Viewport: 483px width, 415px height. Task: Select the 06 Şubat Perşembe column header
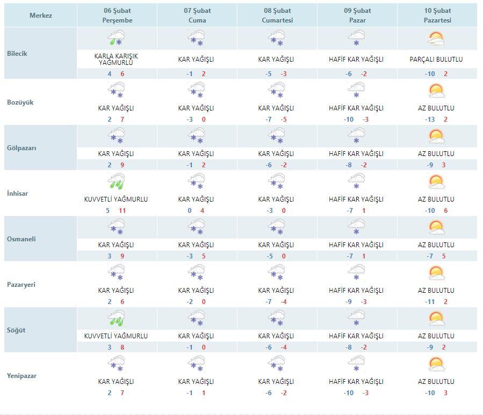click(x=117, y=15)
